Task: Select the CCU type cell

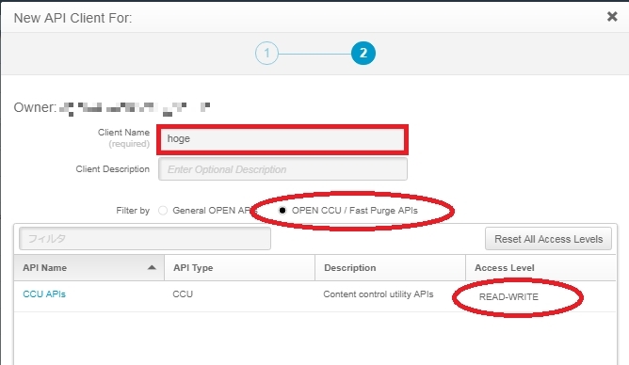Action: 183,294
